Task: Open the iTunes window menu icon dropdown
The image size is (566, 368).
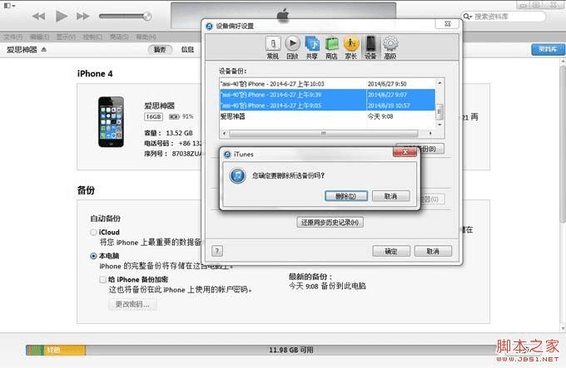Action: coord(9,6)
